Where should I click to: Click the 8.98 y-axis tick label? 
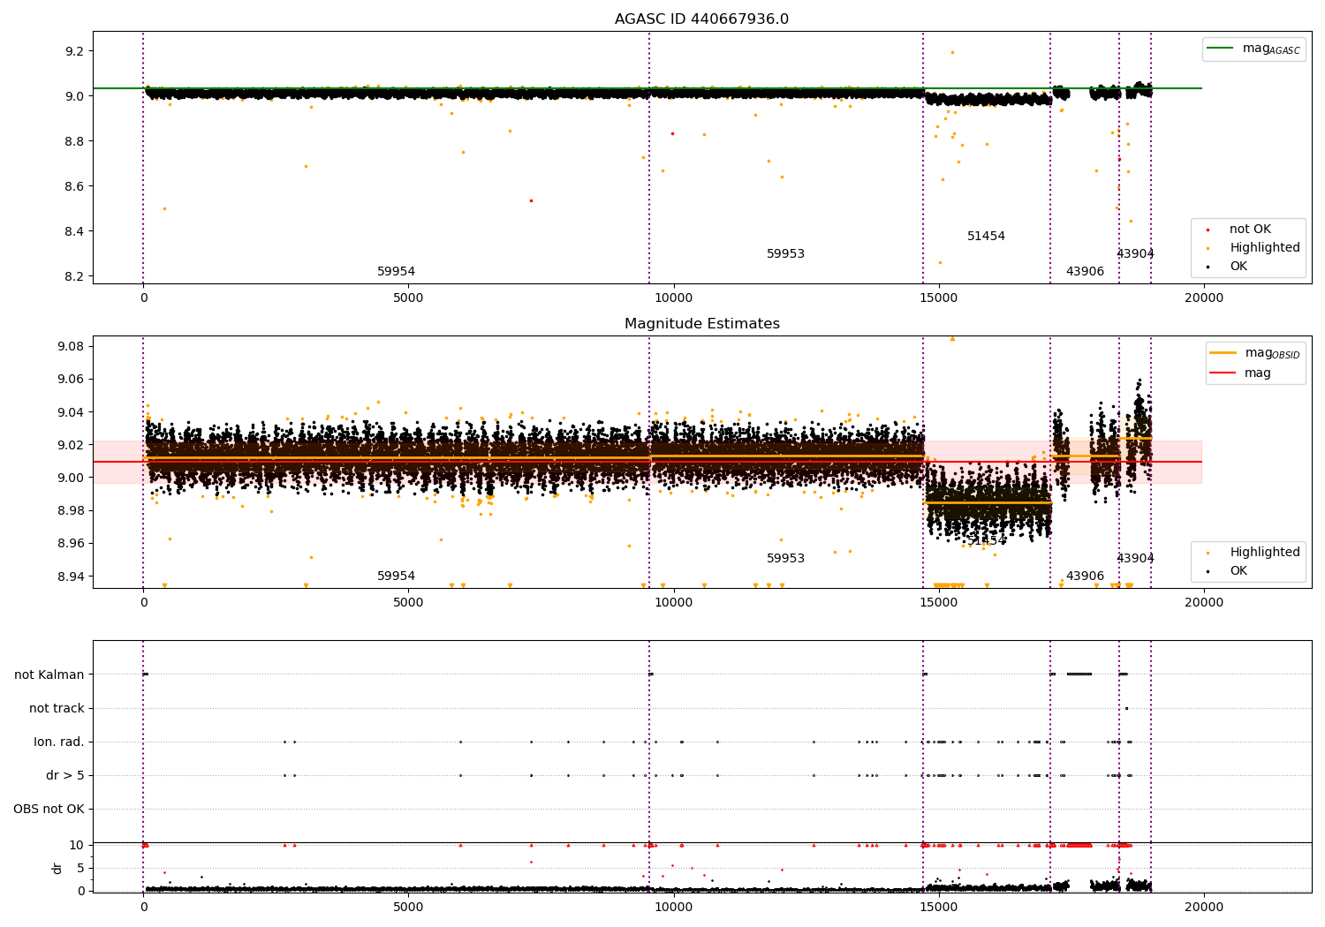pyautogui.click(x=72, y=510)
